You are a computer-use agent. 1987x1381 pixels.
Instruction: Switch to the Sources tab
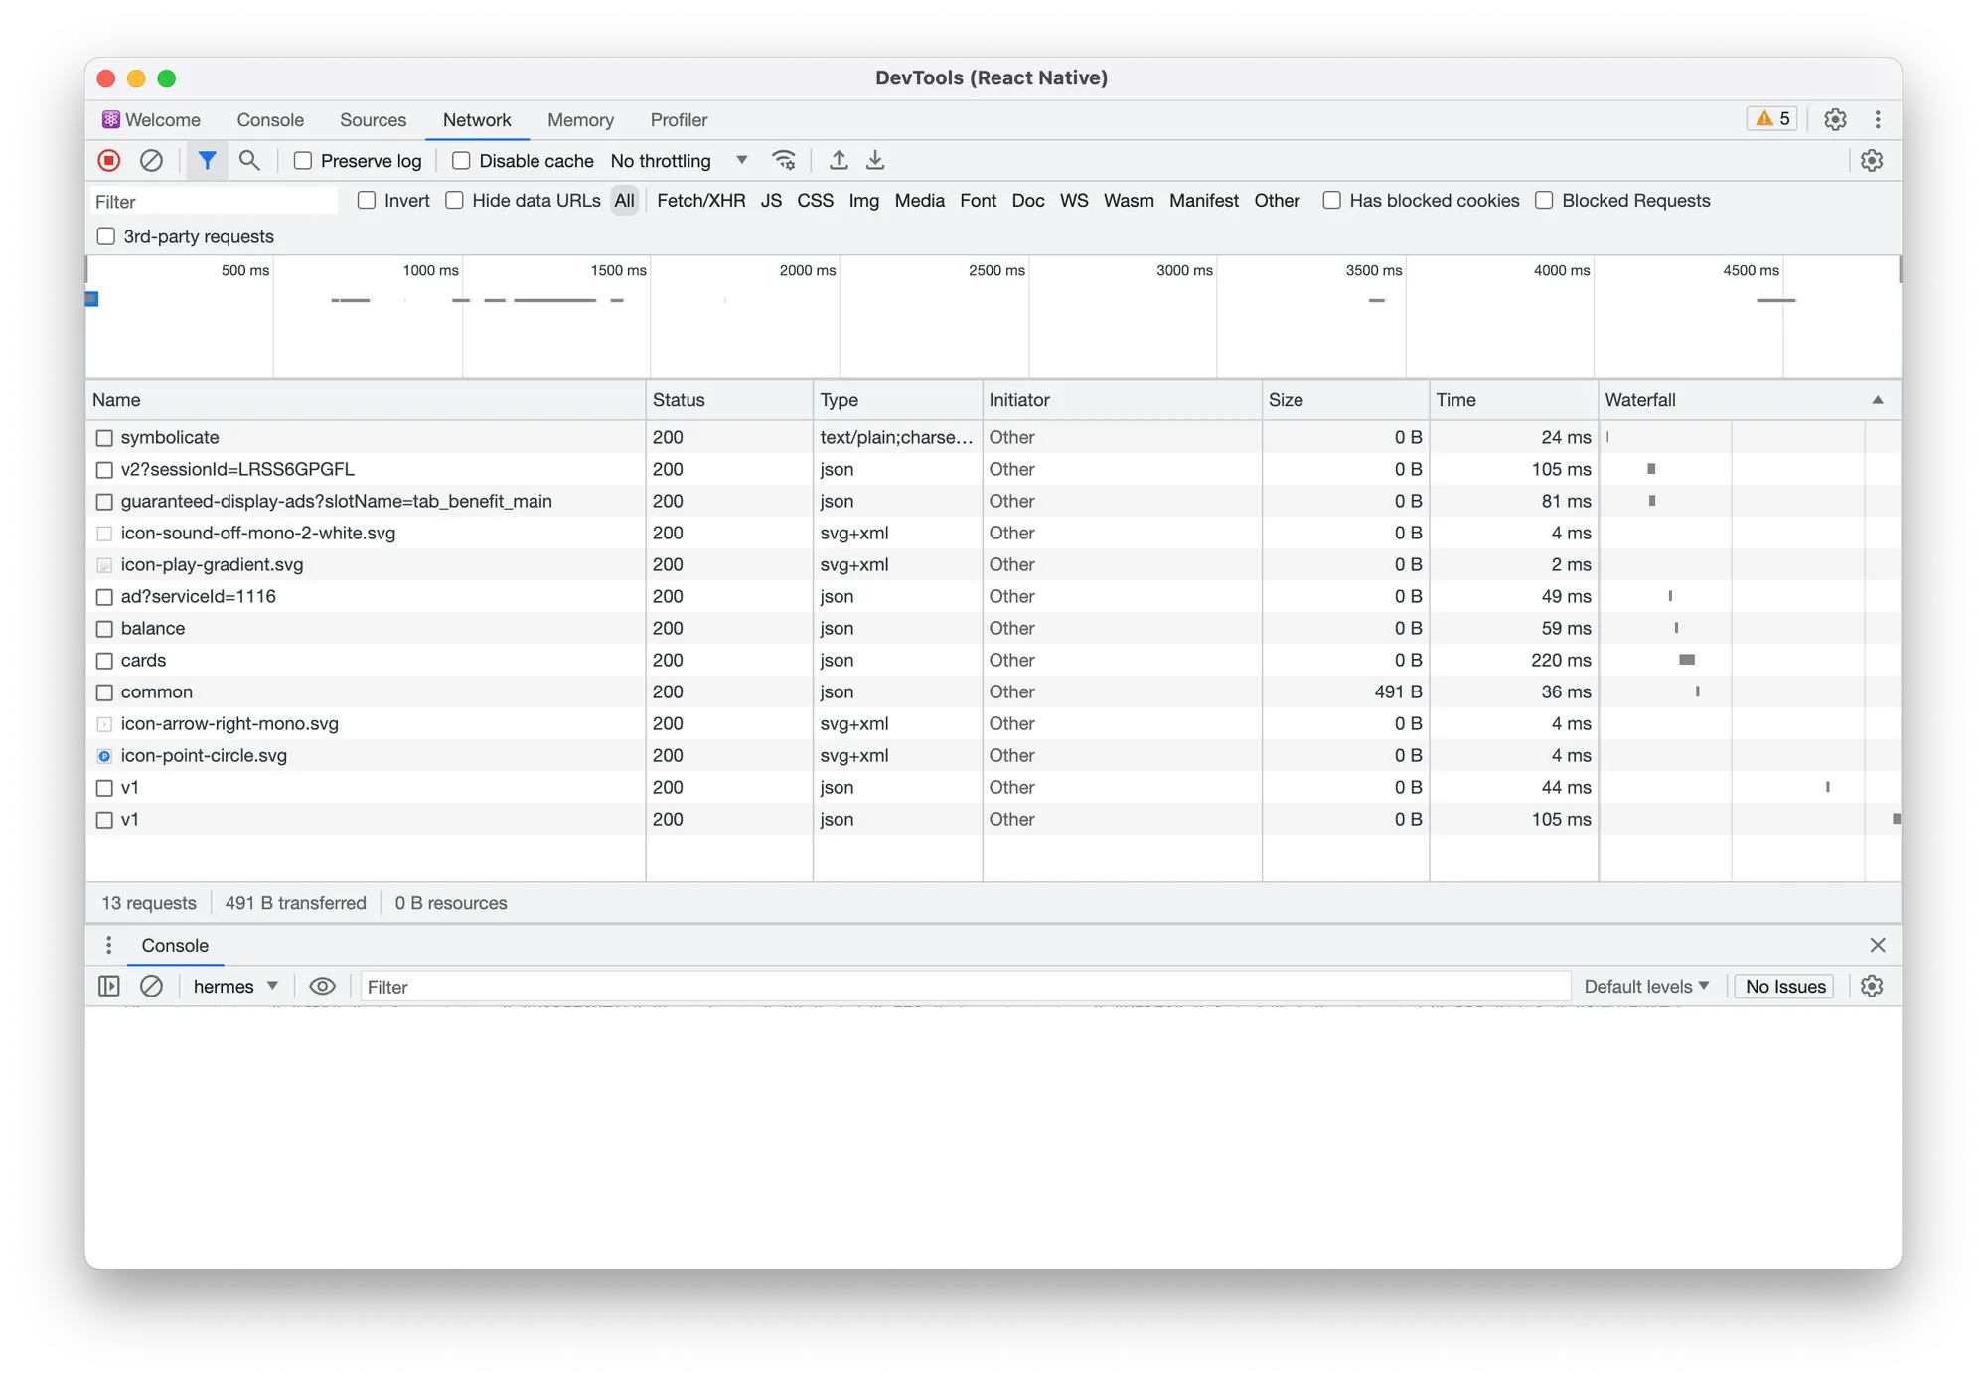pyautogui.click(x=373, y=120)
